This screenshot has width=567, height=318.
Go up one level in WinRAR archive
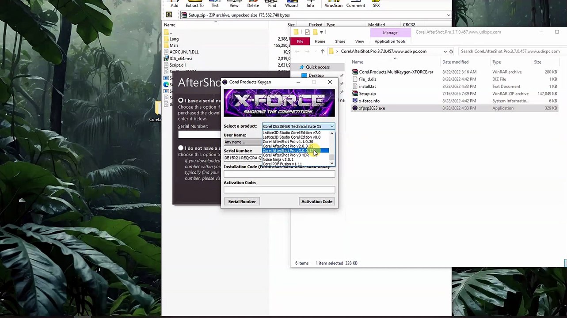pyautogui.click(x=169, y=15)
